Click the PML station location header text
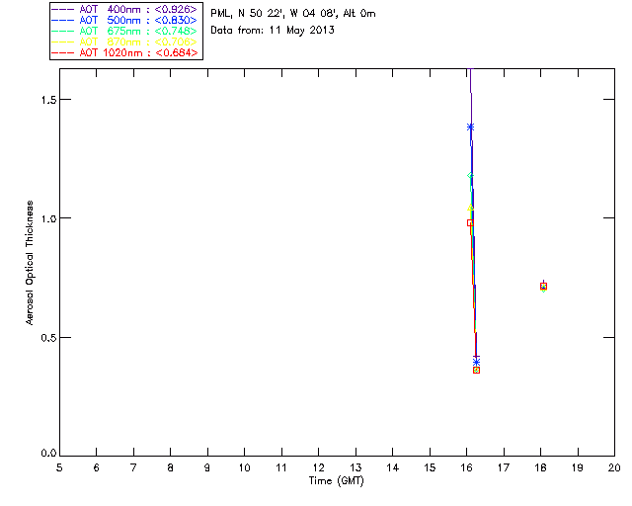 click(x=293, y=14)
